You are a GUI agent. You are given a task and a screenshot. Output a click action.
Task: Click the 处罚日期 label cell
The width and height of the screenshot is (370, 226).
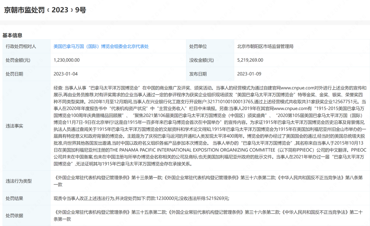tap(14, 74)
